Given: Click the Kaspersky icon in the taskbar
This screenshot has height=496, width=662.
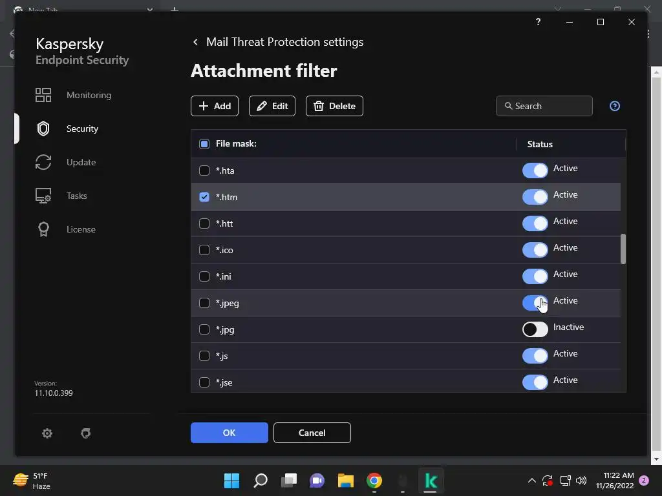Looking at the screenshot, I should click(x=431, y=480).
